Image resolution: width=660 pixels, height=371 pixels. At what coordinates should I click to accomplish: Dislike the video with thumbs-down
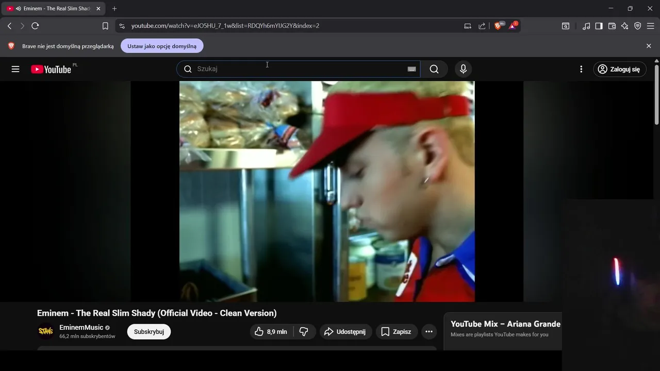pyautogui.click(x=304, y=332)
